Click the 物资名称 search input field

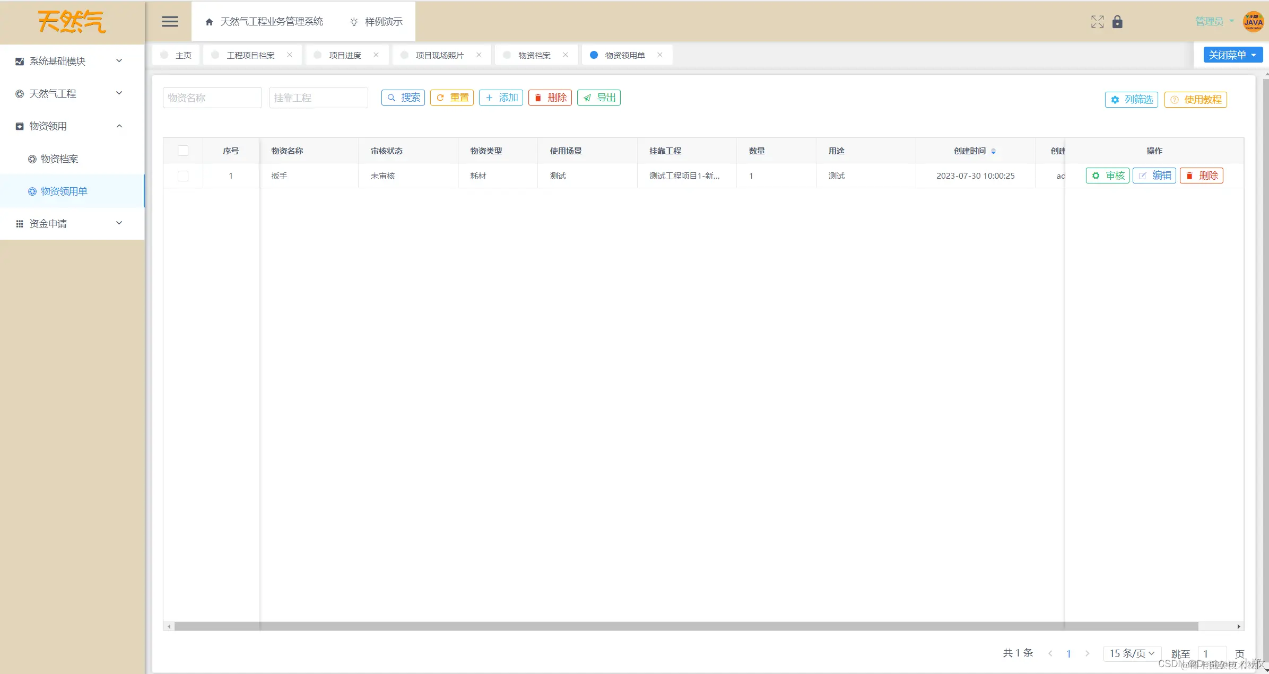pos(212,98)
